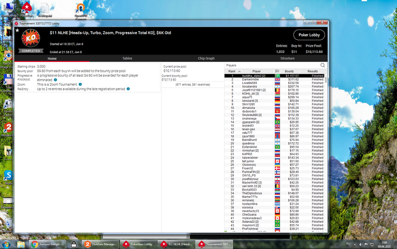Click dodorodo1's country flag
This screenshot has height=249, width=397.
(x=277, y=111)
